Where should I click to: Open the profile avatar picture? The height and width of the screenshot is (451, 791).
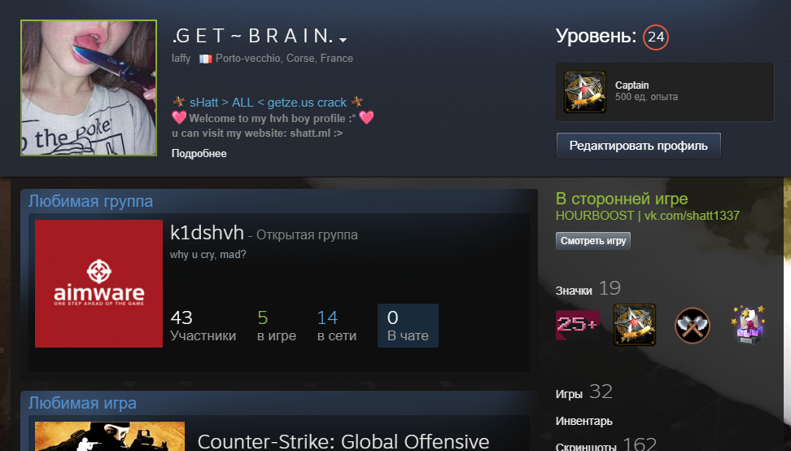tap(89, 88)
